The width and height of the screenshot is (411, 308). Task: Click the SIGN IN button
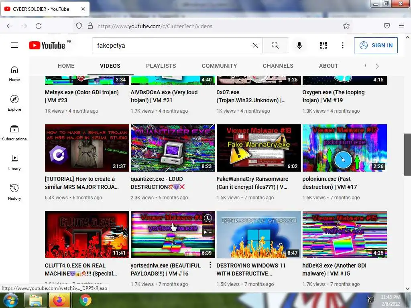tap(376, 45)
